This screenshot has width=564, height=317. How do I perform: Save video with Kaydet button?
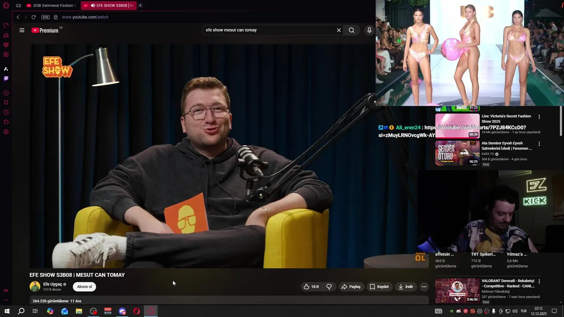[379, 287]
